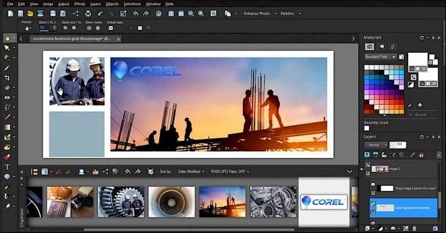
Task: Click the foreground color white box
Action: click(418, 59)
